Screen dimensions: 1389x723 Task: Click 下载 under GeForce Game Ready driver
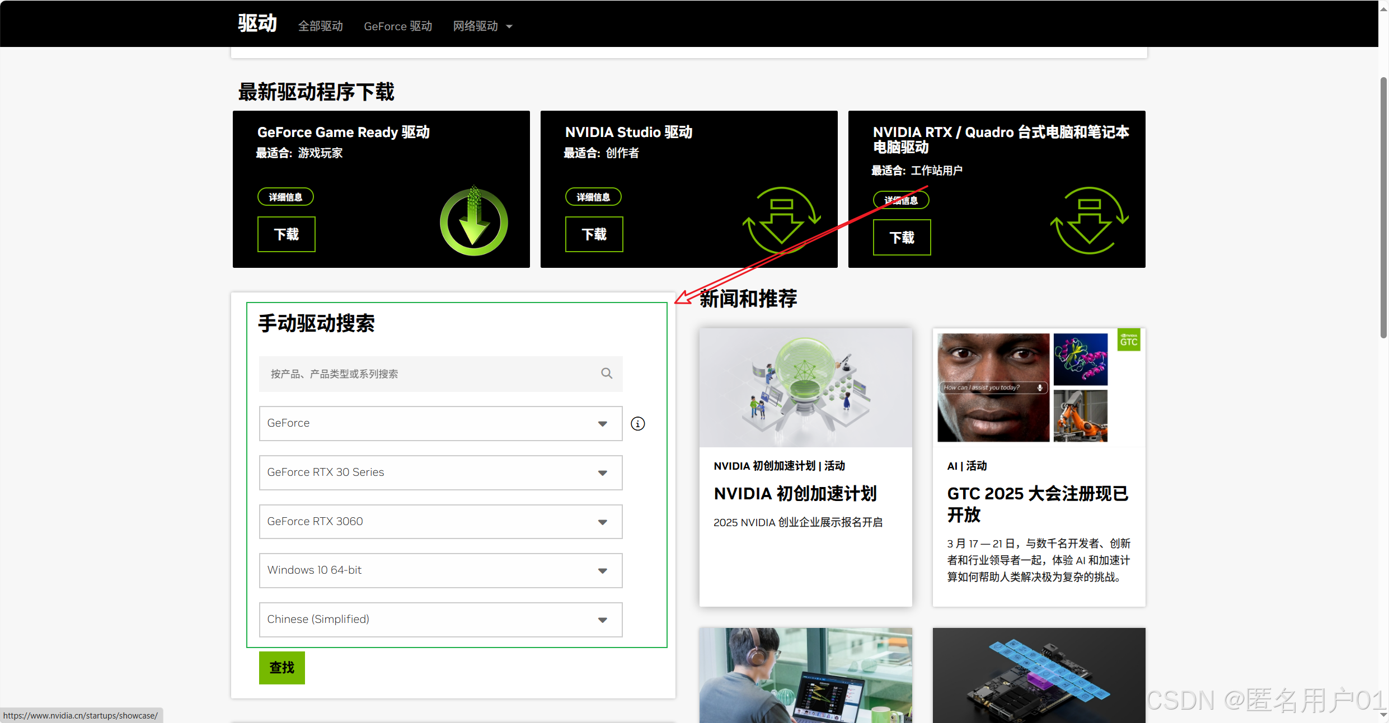click(286, 234)
